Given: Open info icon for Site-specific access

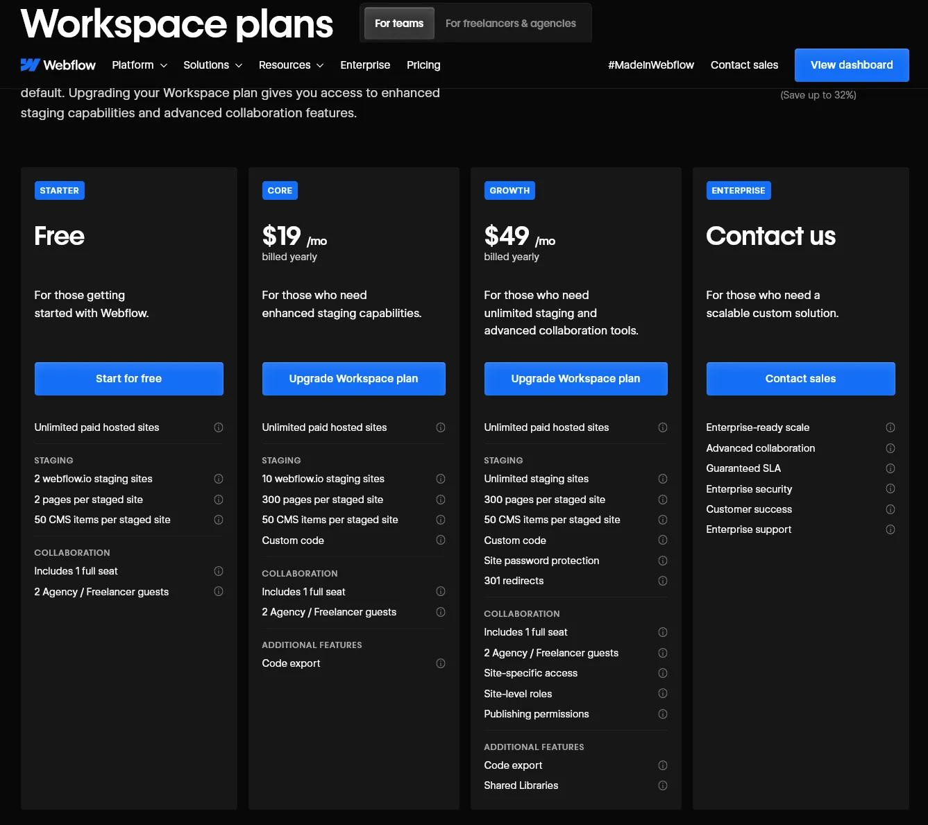Looking at the screenshot, I should (x=663, y=673).
